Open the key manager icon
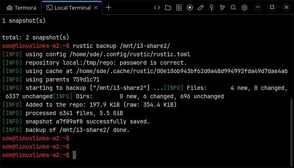Viewport: 294px width, 168px height. coord(212,8)
